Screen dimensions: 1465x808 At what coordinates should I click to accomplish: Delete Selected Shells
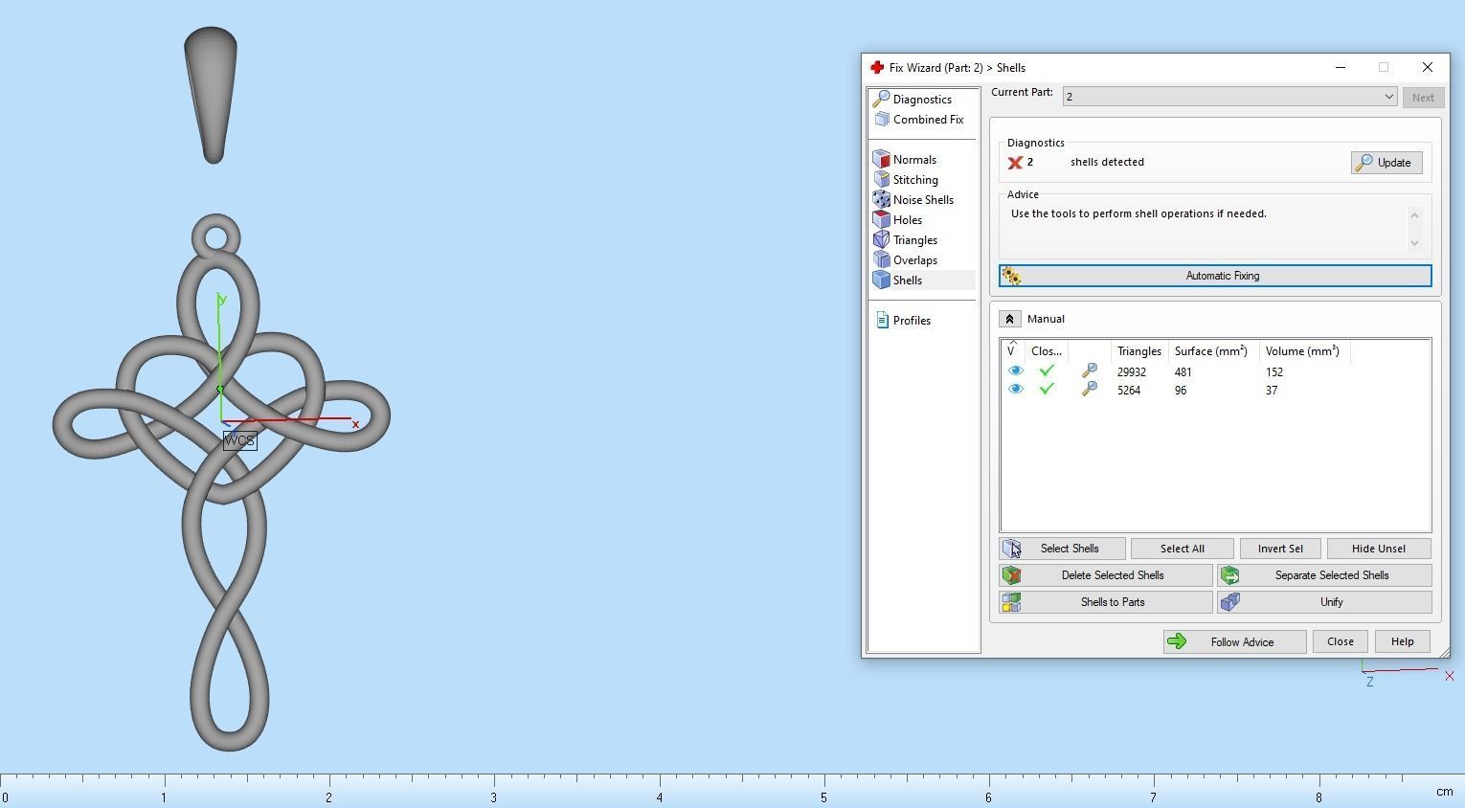(1106, 575)
